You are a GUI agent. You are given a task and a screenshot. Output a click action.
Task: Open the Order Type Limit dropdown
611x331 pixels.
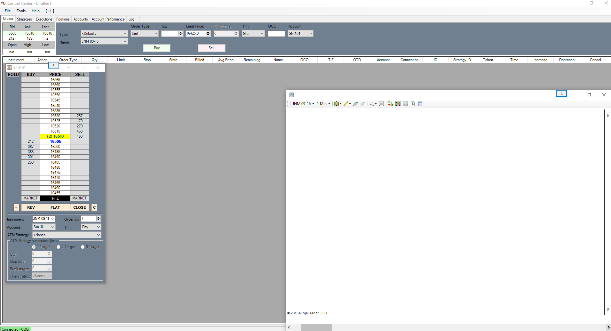[x=144, y=34]
